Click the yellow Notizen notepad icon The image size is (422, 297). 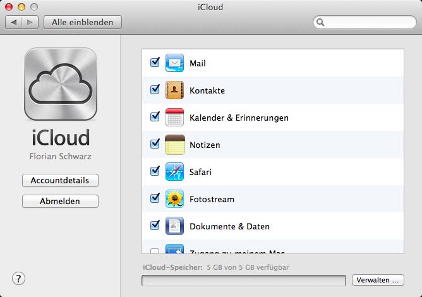pyautogui.click(x=174, y=145)
